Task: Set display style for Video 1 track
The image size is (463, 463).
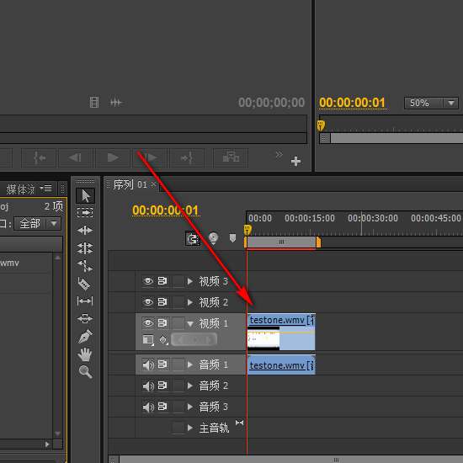Action: point(148,340)
